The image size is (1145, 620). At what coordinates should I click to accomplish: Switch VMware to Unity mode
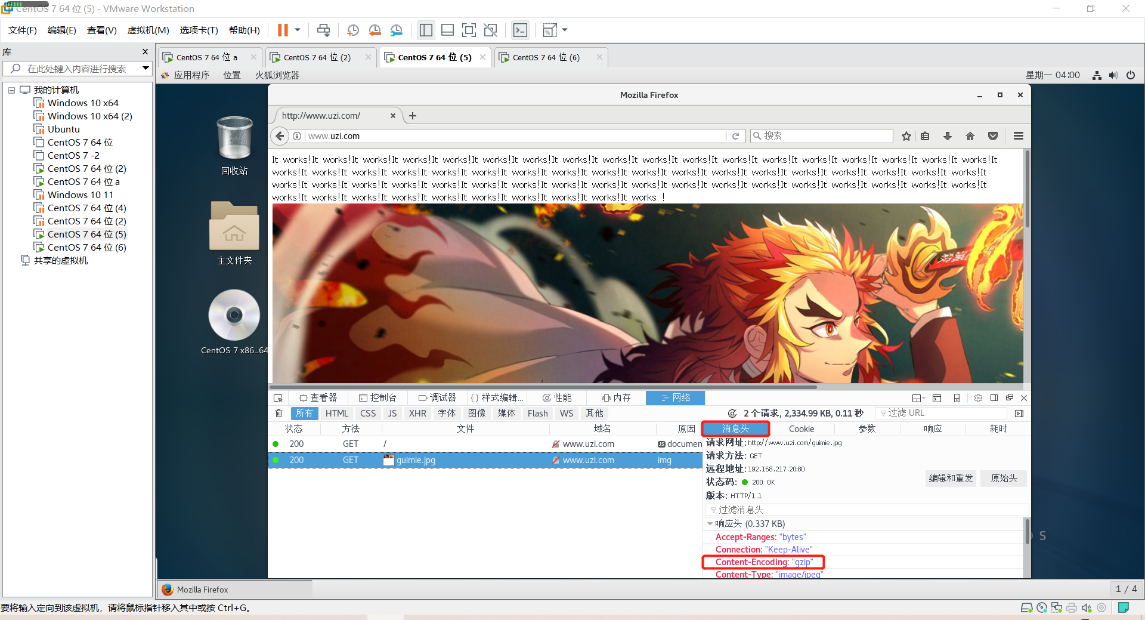(x=490, y=30)
